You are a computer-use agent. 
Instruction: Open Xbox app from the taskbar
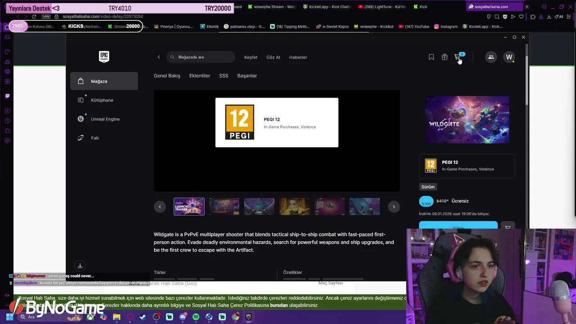click(x=90, y=317)
